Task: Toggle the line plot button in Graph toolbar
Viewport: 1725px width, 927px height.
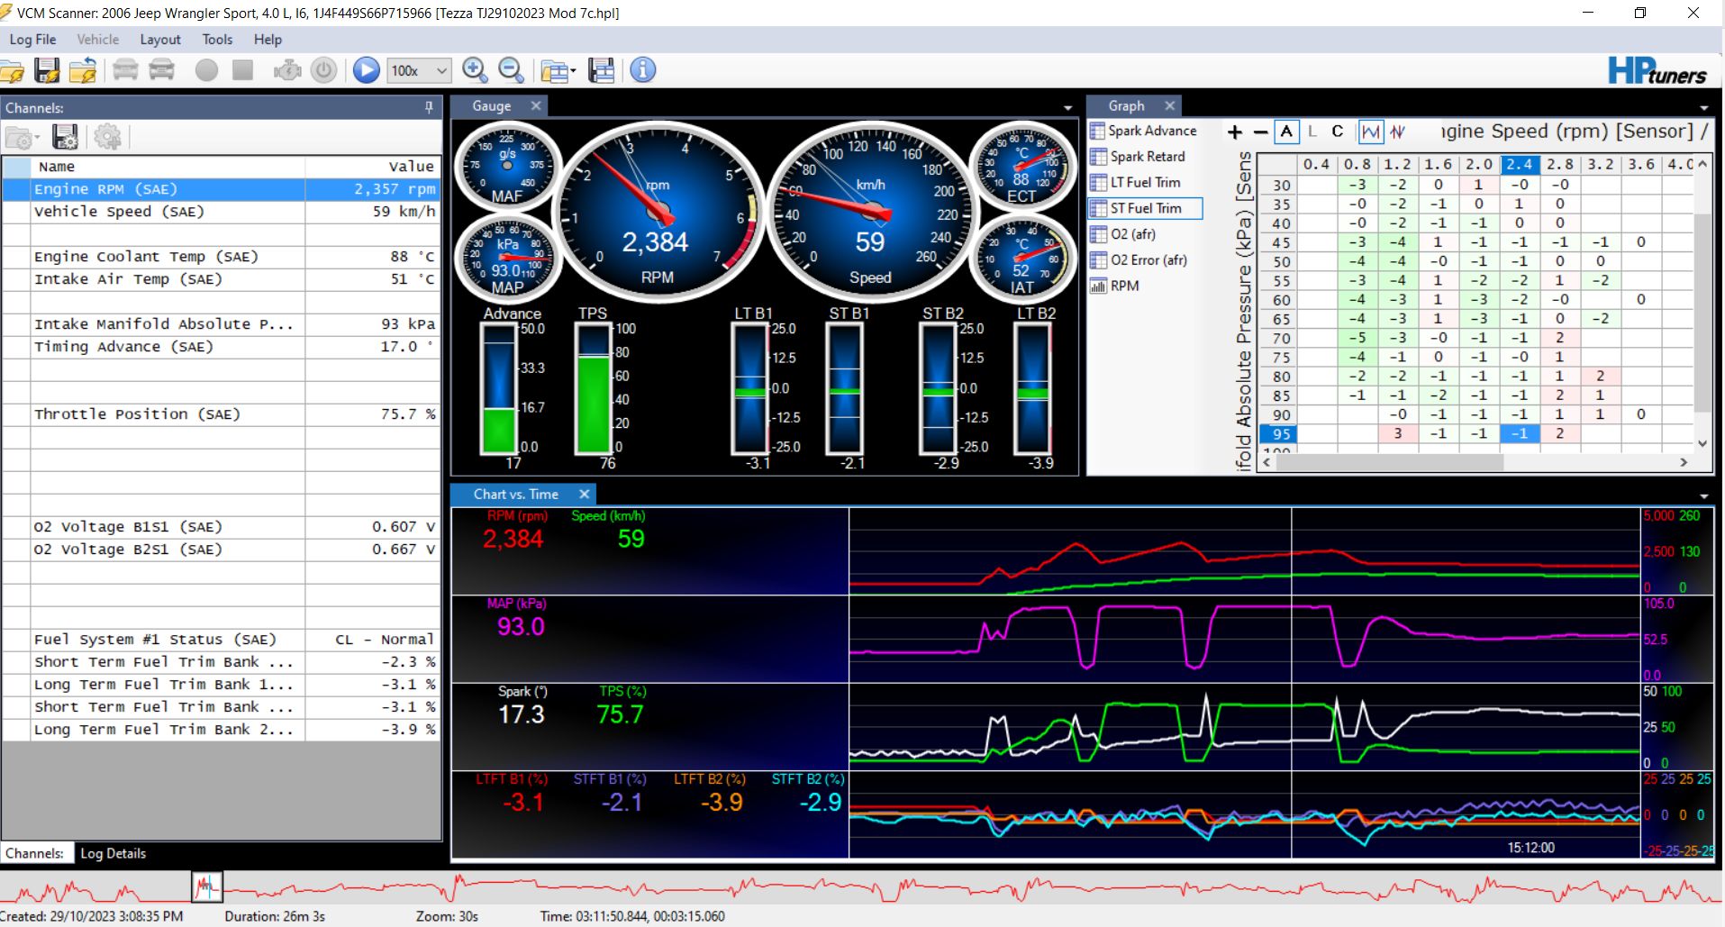Action: click(x=1370, y=132)
